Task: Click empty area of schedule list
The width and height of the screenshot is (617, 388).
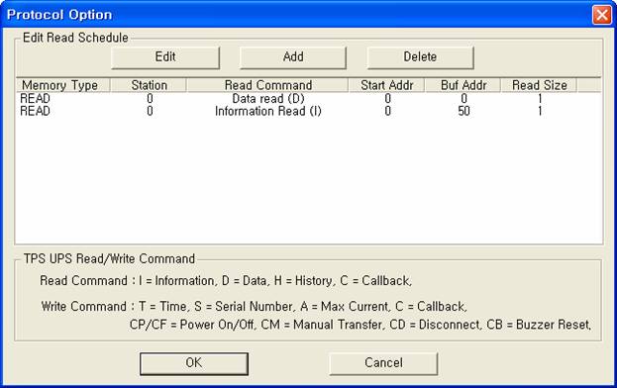Action: tap(308, 181)
